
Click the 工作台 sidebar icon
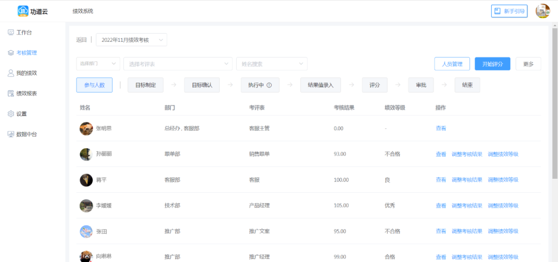pyautogui.click(x=11, y=33)
